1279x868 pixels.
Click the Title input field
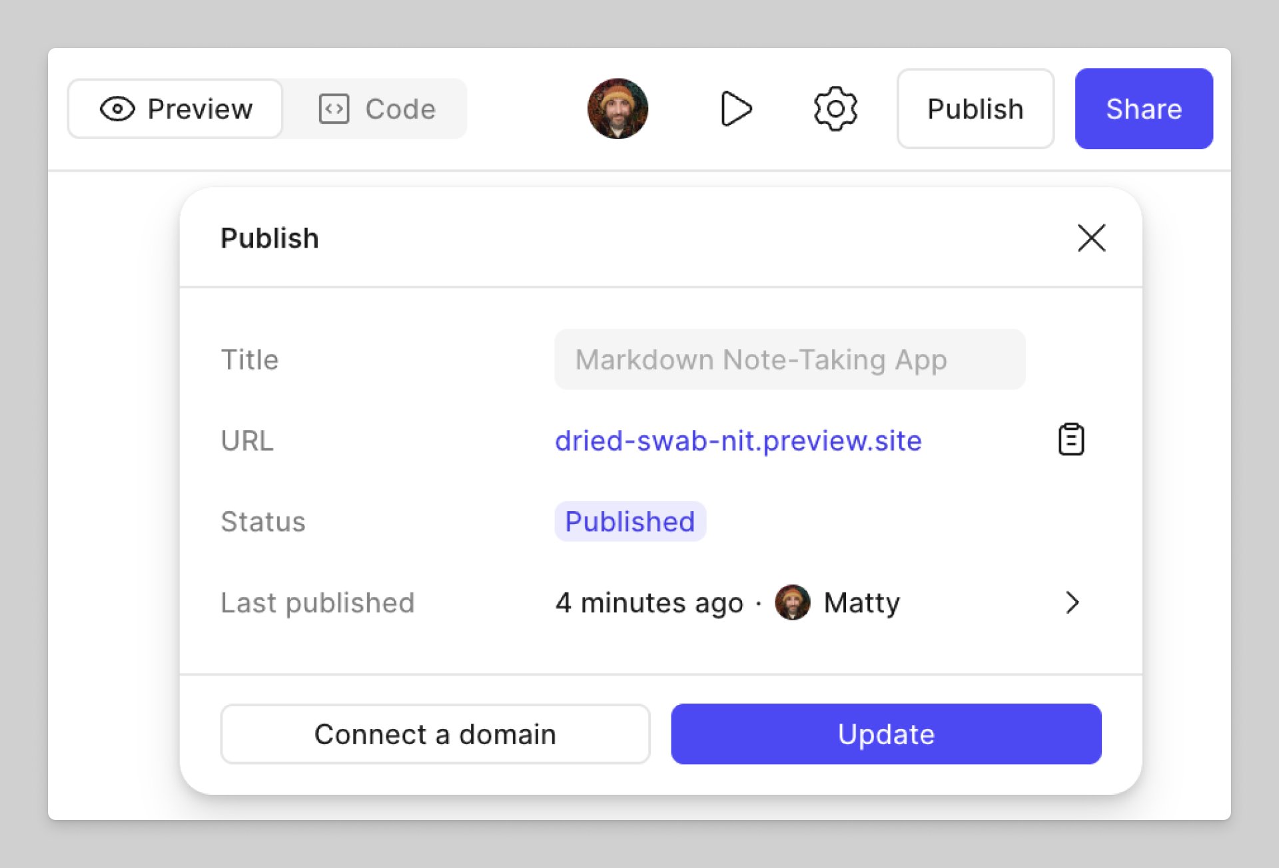[x=789, y=359]
